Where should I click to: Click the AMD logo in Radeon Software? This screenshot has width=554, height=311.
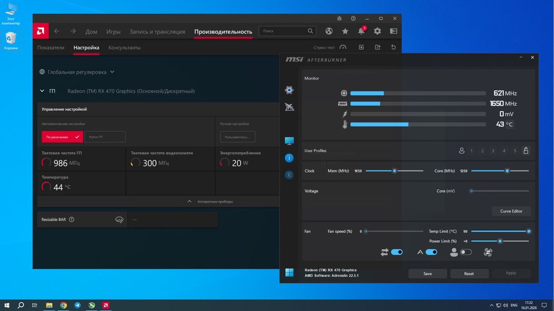click(x=40, y=31)
